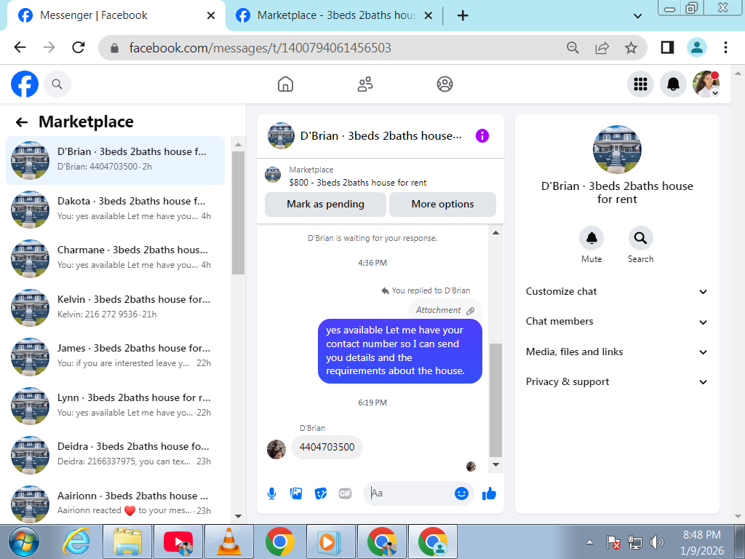745x559 pixels.
Task: Open Lynn conversation in list
Action: coord(115,406)
